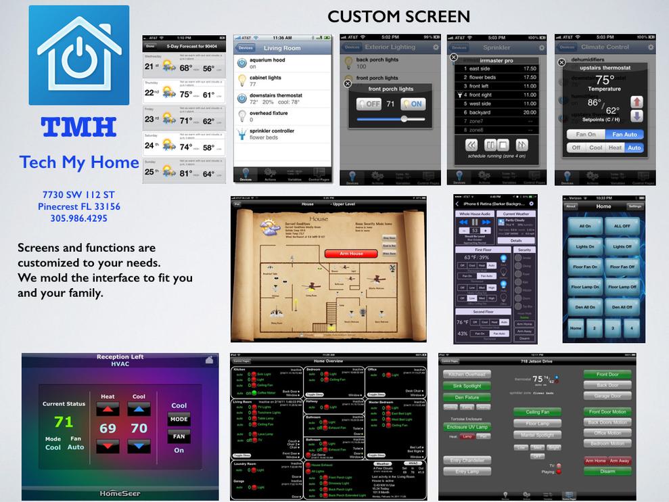The width and height of the screenshot is (669, 502).
Task: Toggle MODE on Reception Left HVAC
Action: [x=179, y=419]
